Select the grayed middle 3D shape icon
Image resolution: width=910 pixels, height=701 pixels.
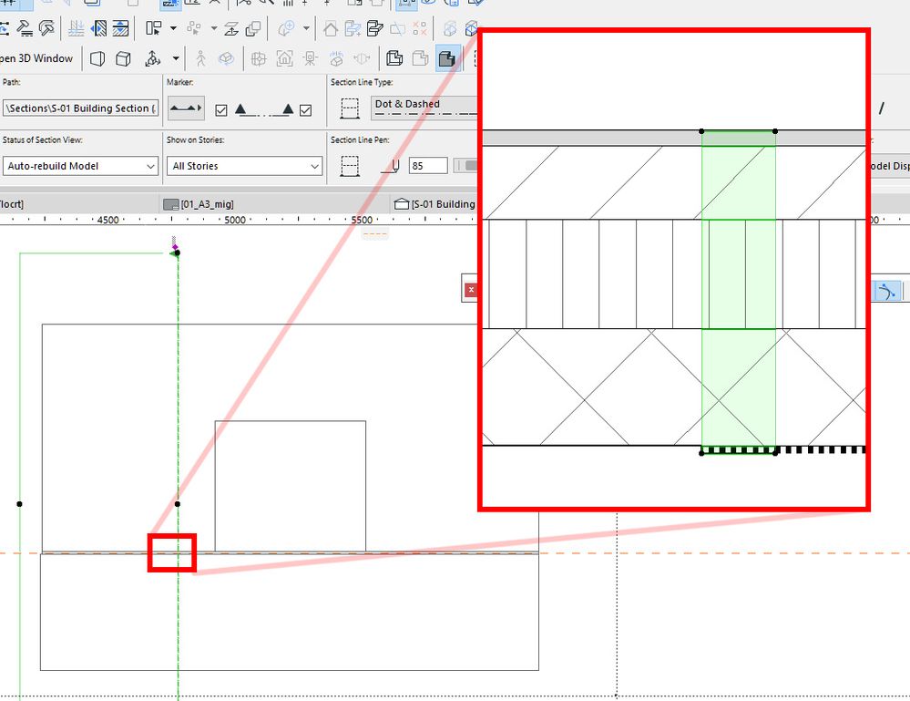420,58
